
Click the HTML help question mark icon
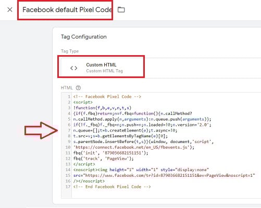[x=78, y=88]
